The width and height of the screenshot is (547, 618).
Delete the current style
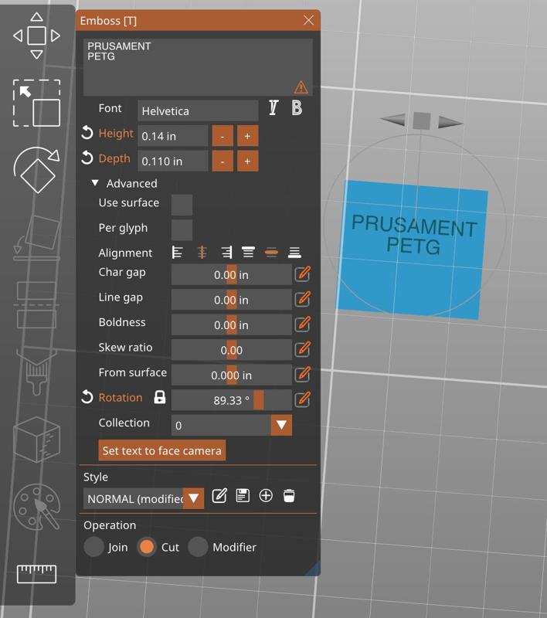tap(289, 496)
